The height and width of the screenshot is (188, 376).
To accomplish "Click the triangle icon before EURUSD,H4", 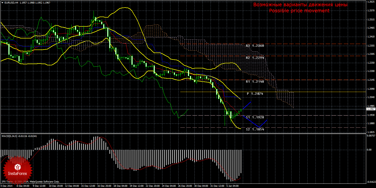I will 2,3.
